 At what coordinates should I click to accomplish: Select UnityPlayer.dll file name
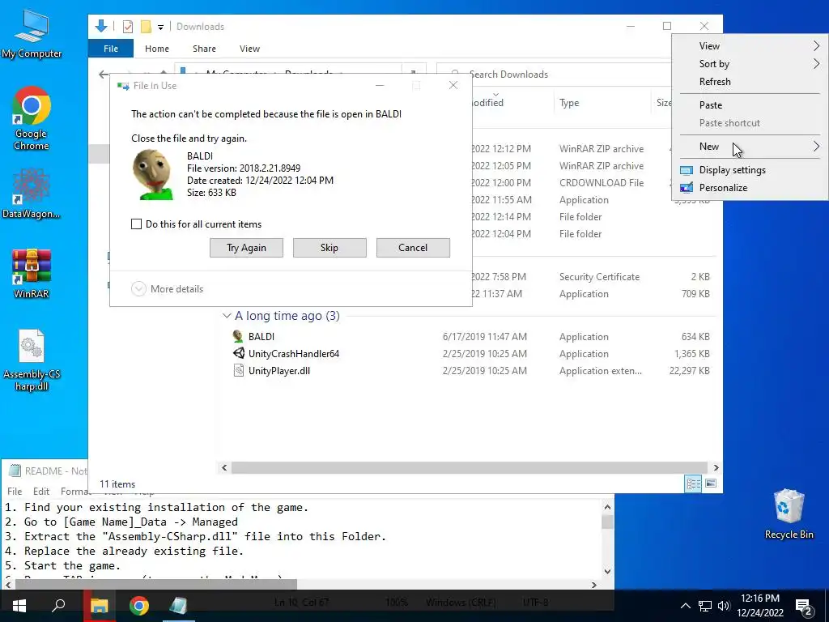279,371
